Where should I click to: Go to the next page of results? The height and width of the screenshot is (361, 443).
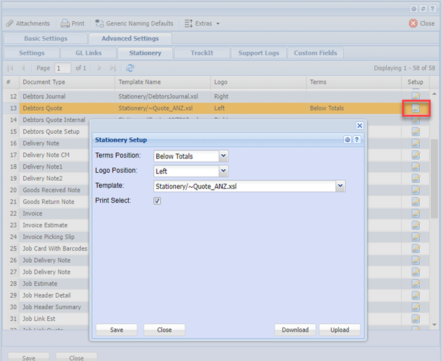click(x=100, y=68)
